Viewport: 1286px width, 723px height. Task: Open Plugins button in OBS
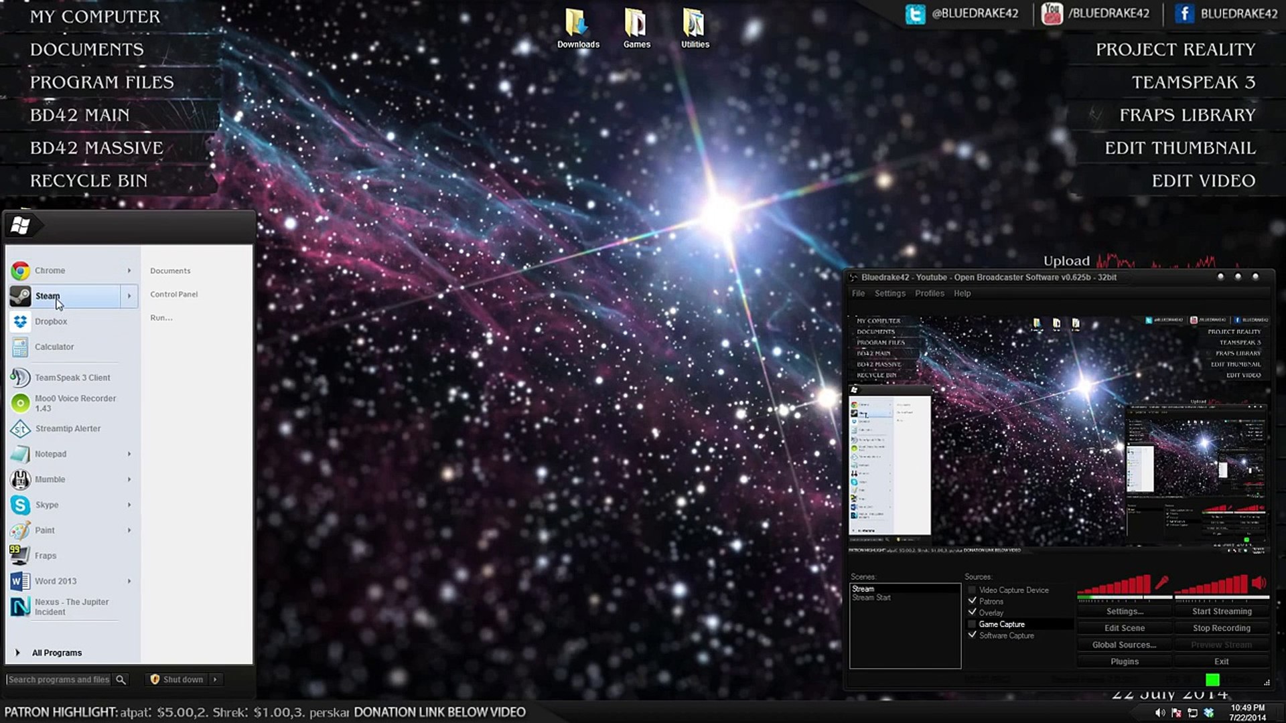pyautogui.click(x=1124, y=661)
